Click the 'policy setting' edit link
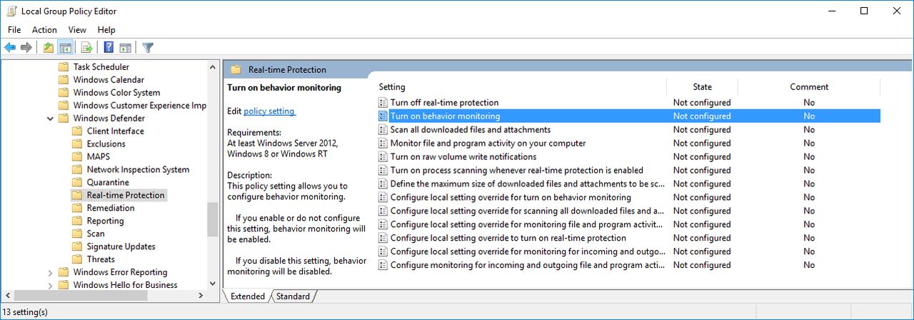Image resolution: width=914 pixels, height=320 pixels. [x=269, y=111]
